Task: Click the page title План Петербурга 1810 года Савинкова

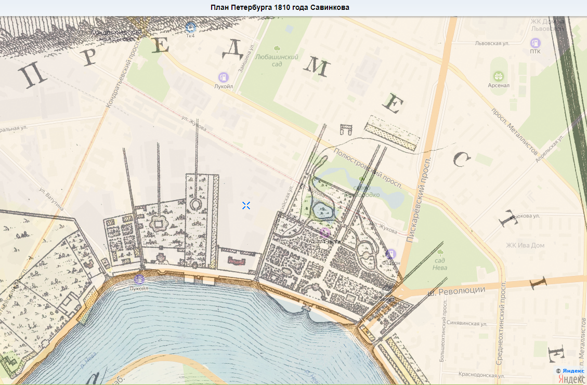Action: coord(280,7)
